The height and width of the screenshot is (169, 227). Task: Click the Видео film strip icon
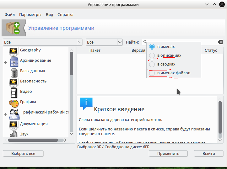point(14,93)
